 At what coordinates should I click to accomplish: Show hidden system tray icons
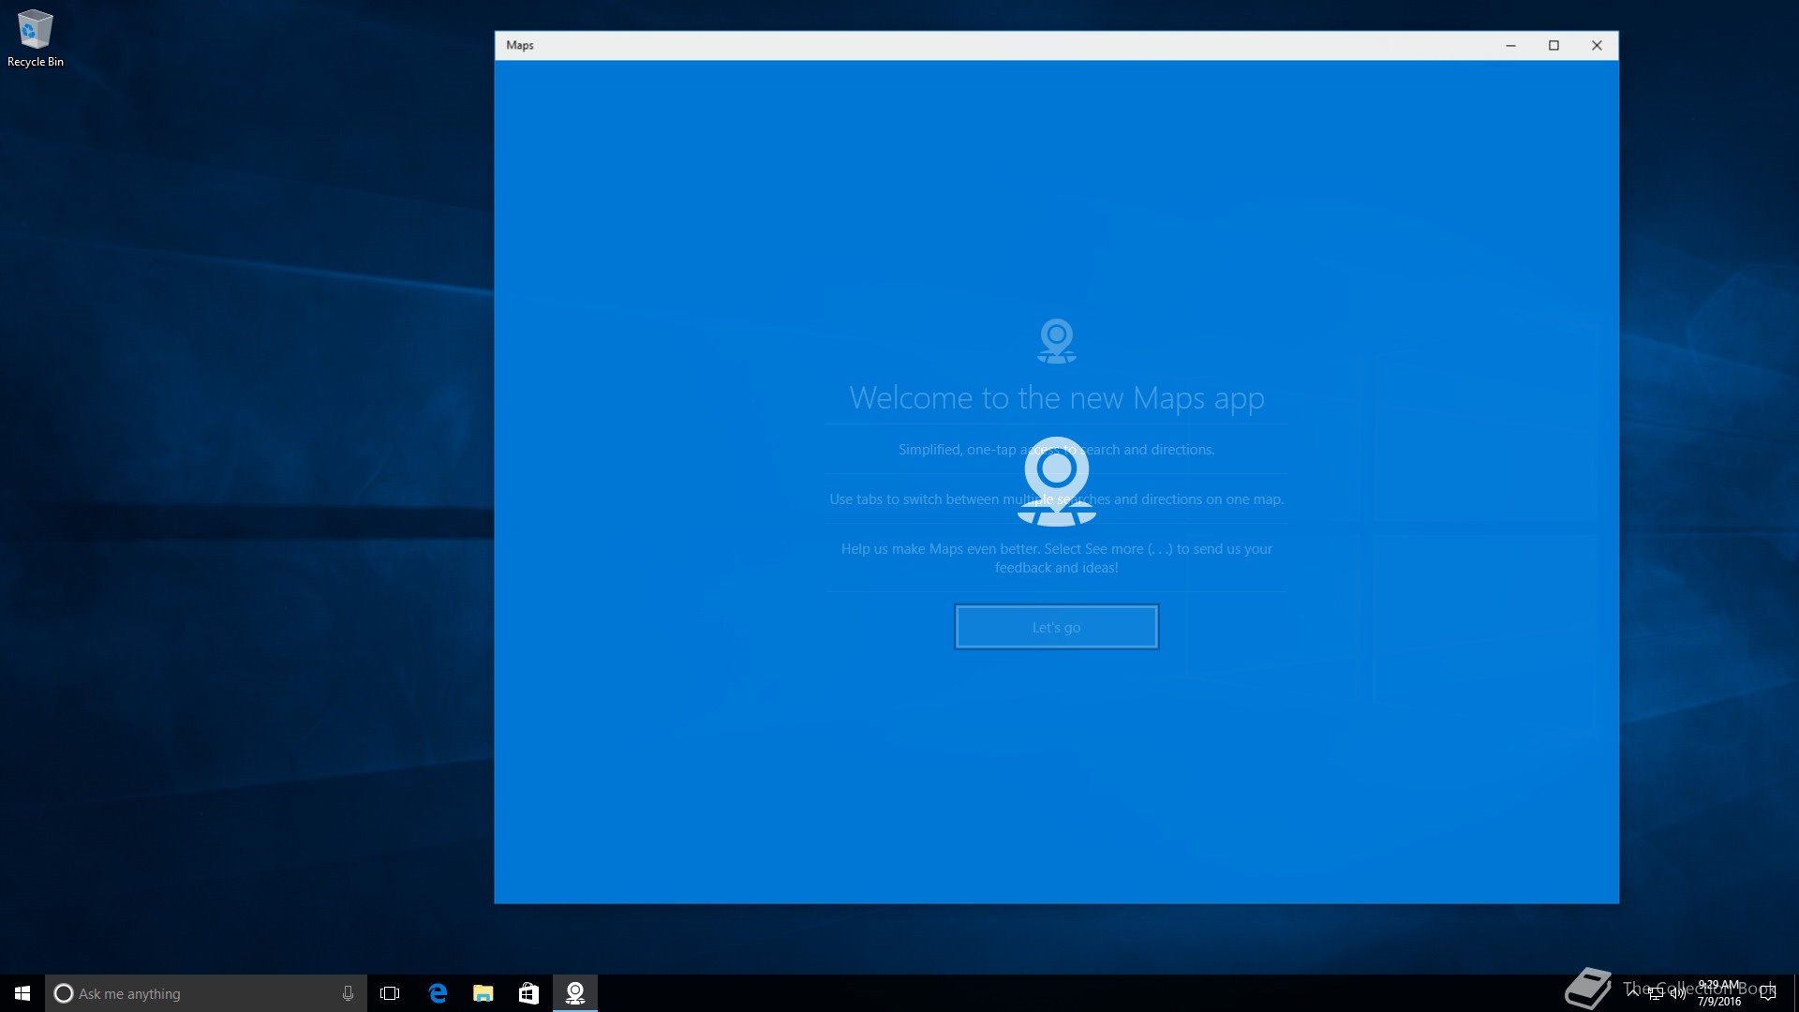[1633, 993]
